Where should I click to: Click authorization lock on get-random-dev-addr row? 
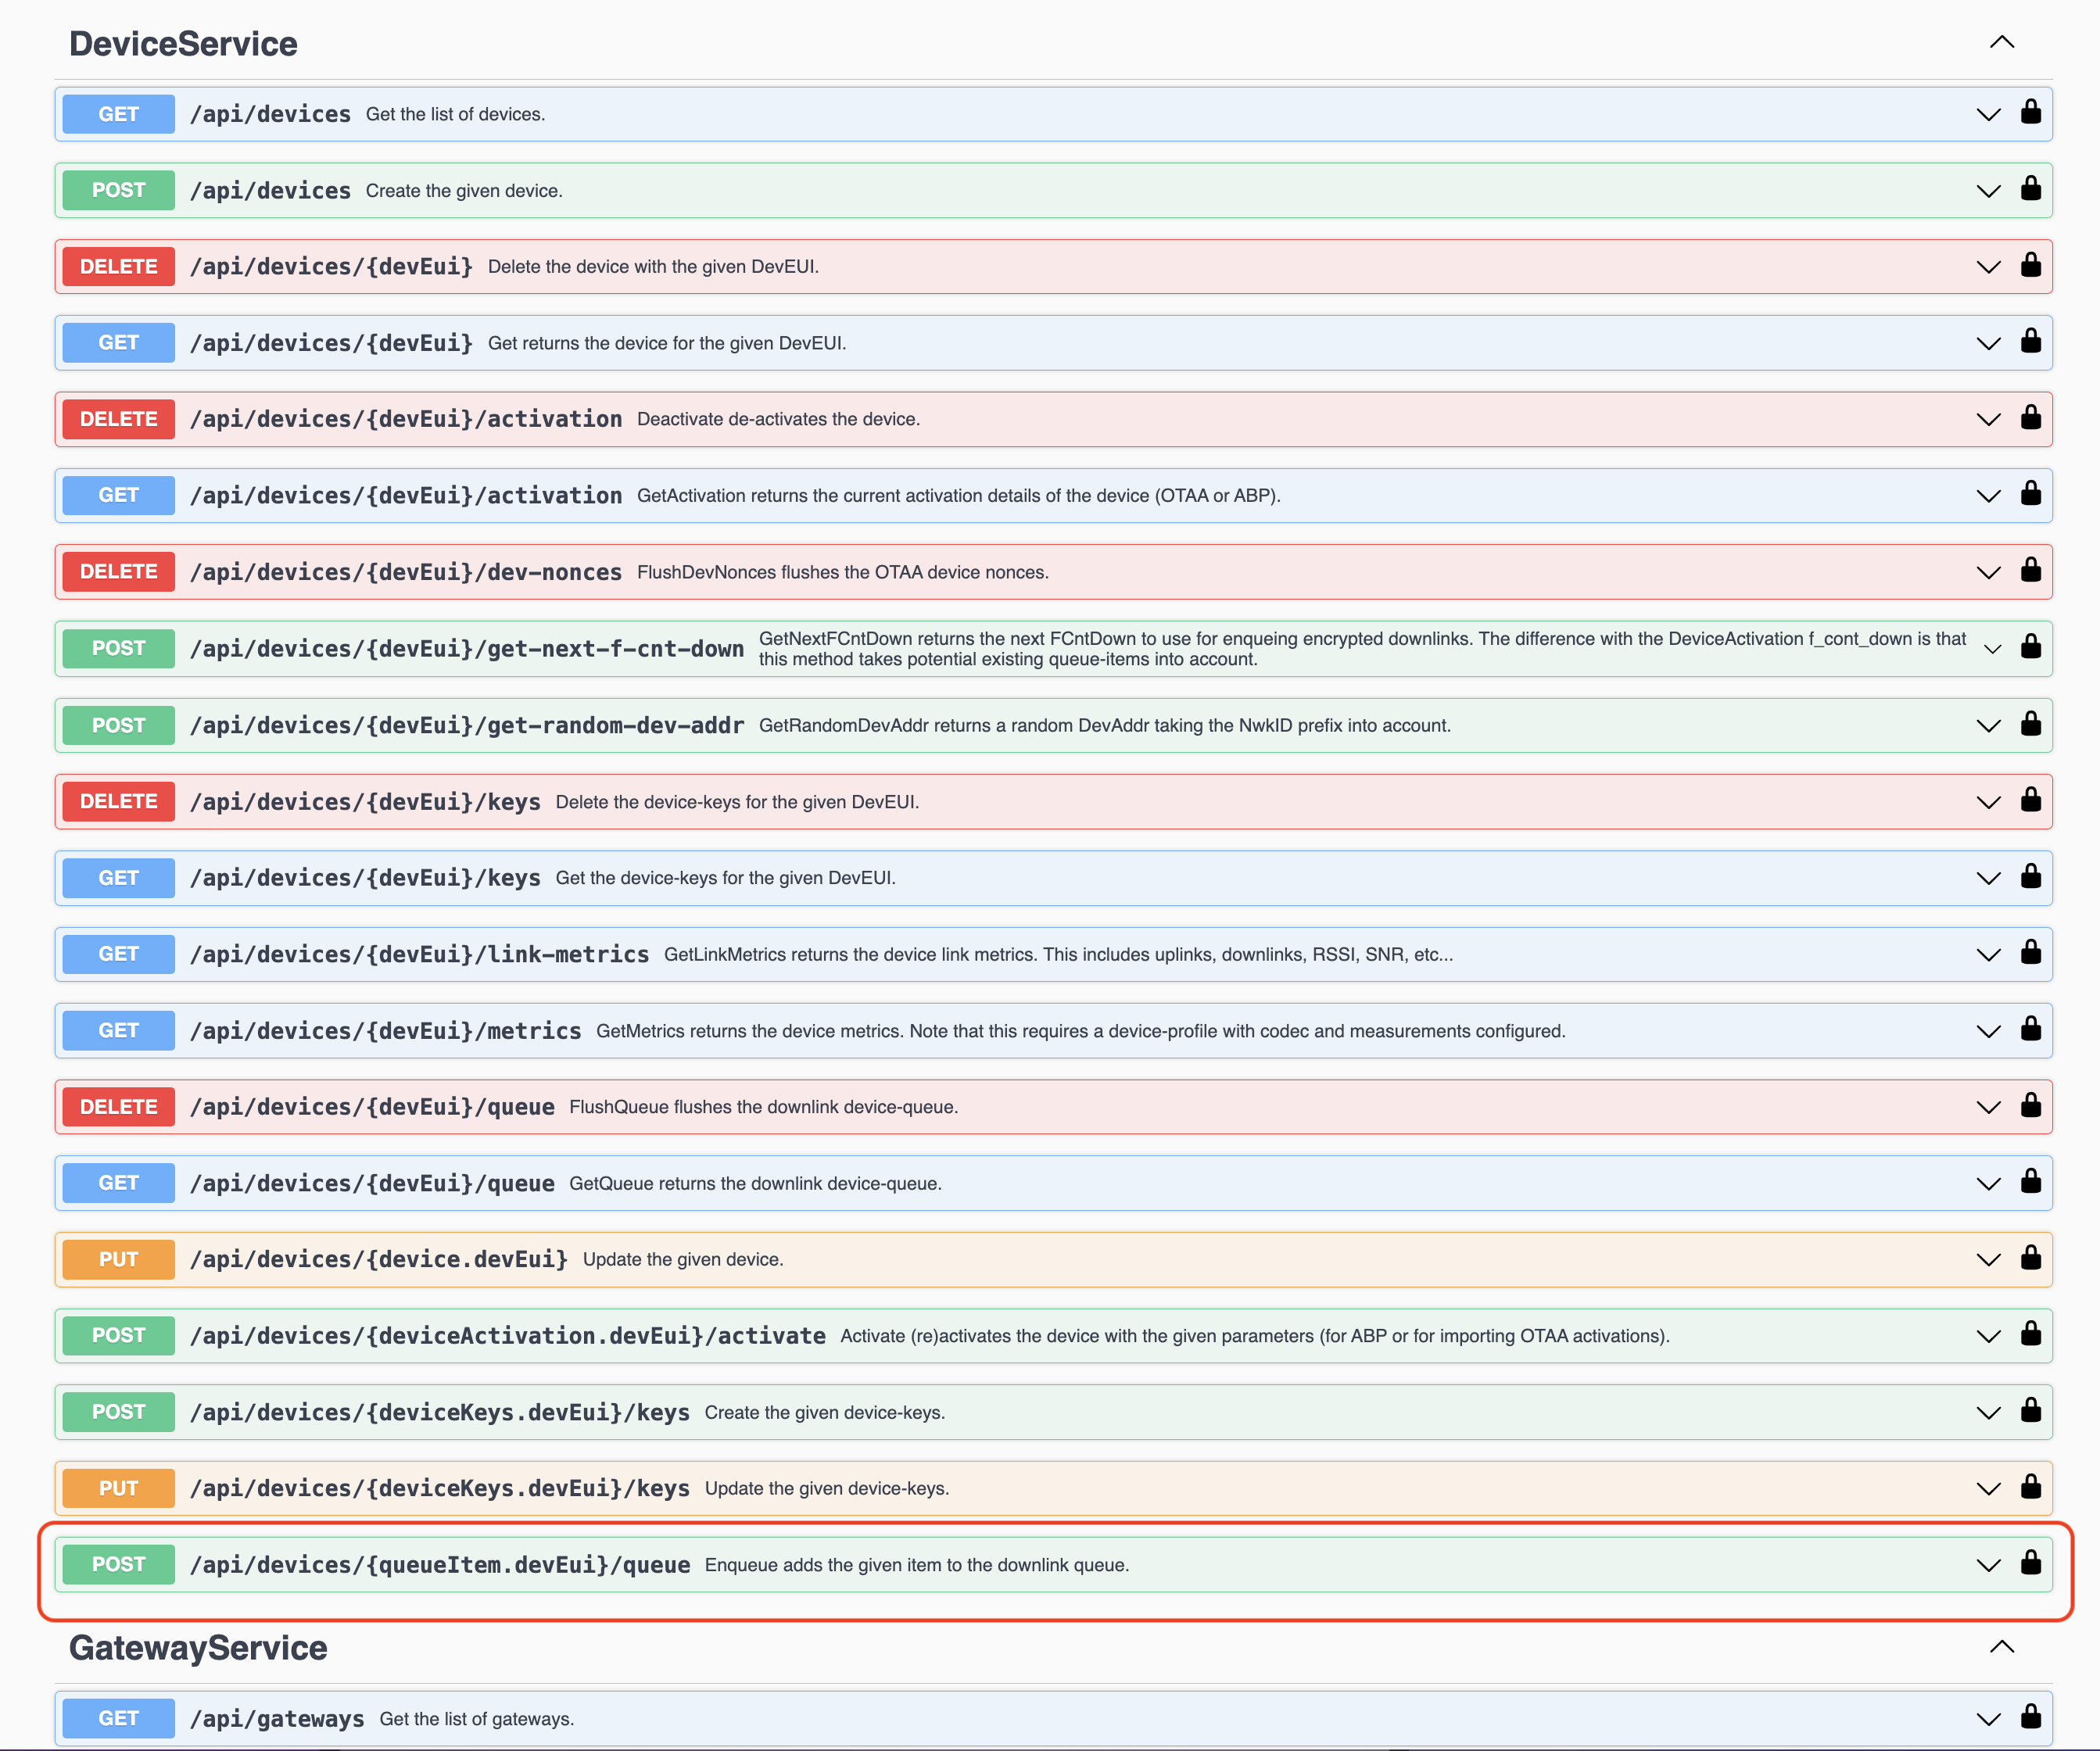pyautogui.click(x=2030, y=724)
